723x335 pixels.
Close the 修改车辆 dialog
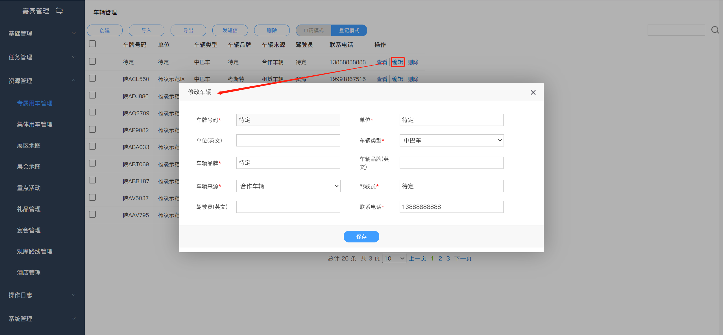tap(533, 92)
